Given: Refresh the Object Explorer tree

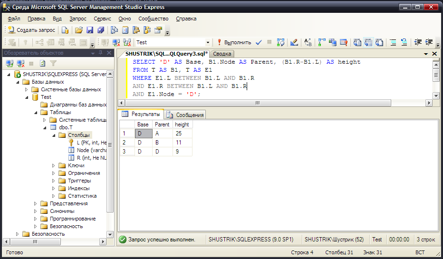Looking at the screenshot, I should (x=42, y=63).
